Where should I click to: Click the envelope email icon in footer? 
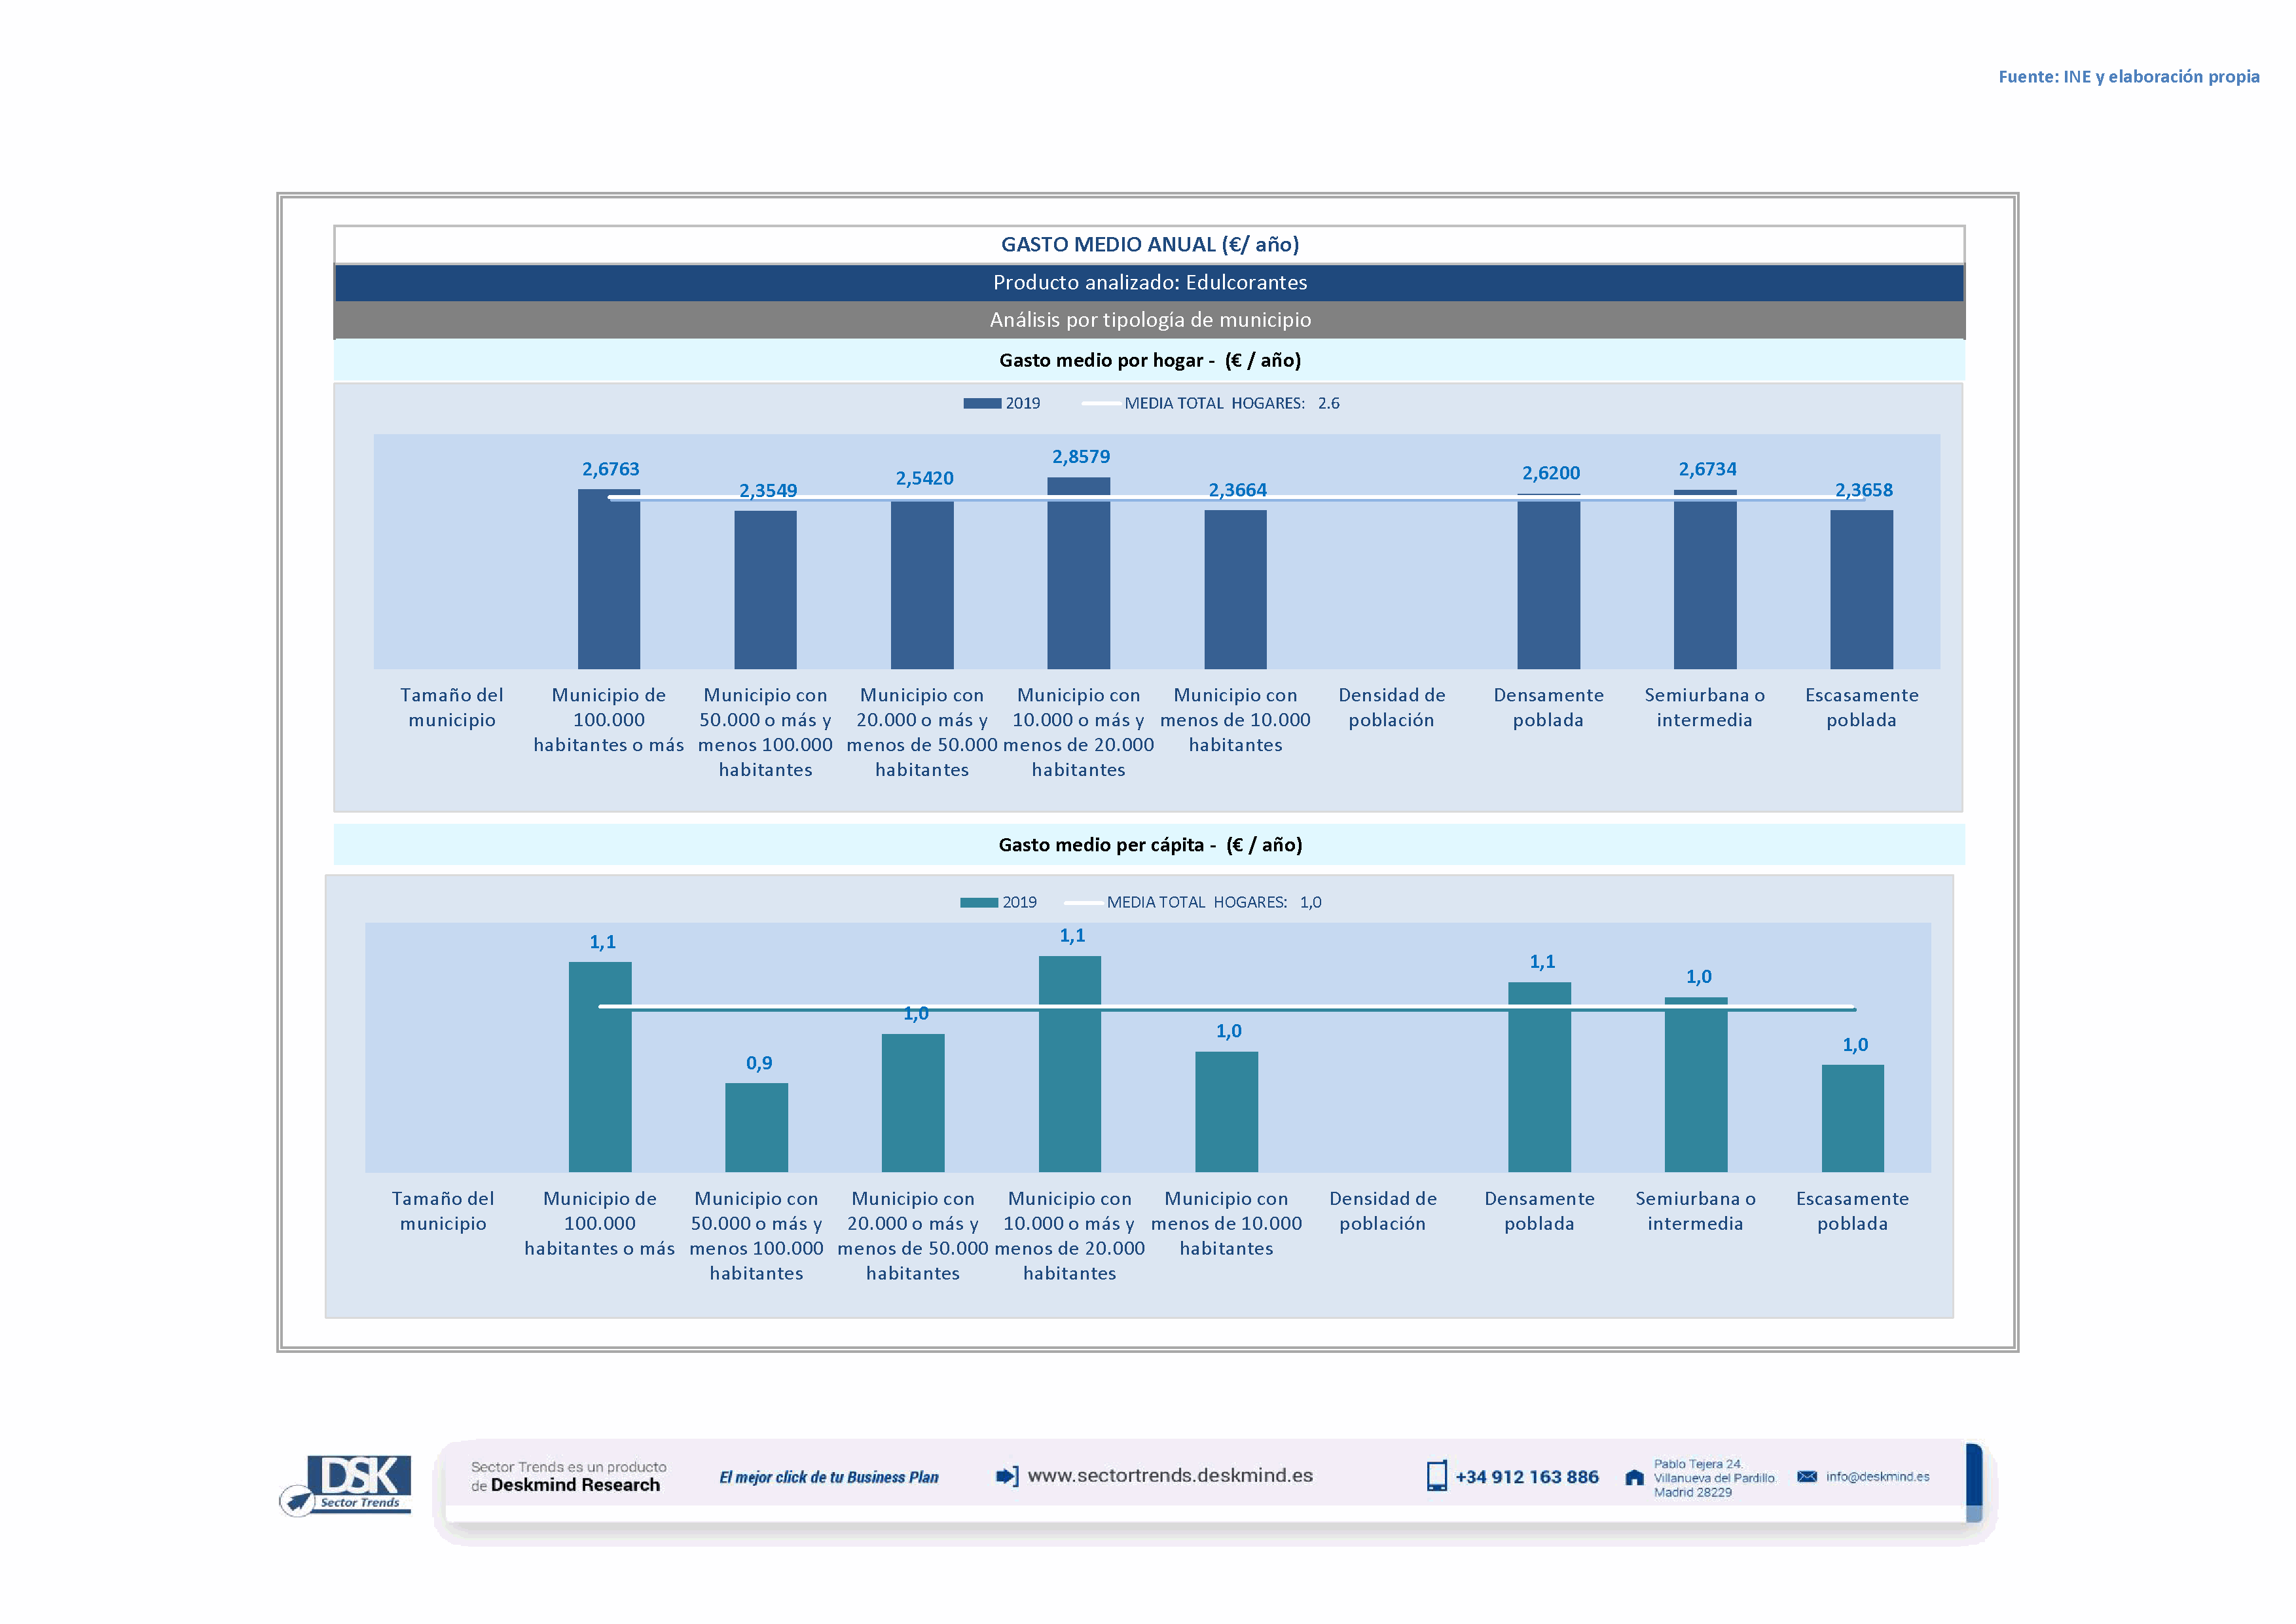coord(1806,1476)
